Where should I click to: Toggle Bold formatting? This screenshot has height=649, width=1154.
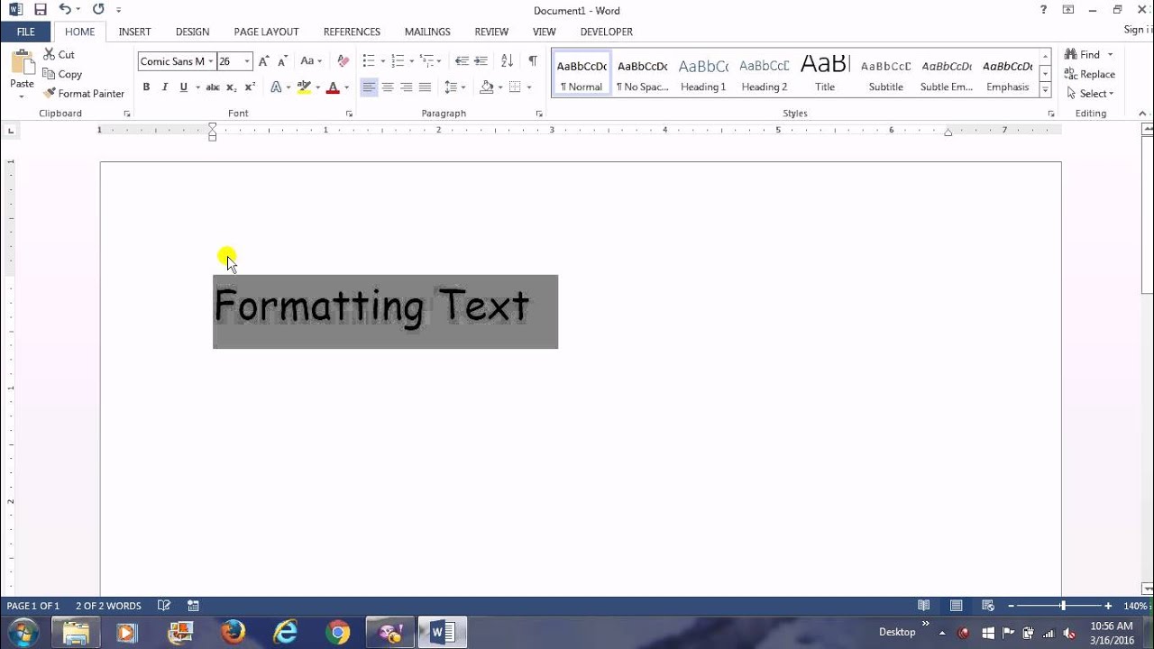click(x=146, y=87)
